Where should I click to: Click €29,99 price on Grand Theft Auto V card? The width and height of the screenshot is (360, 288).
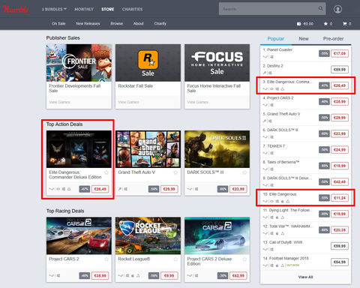pyautogui.click(x=169, y=189)
